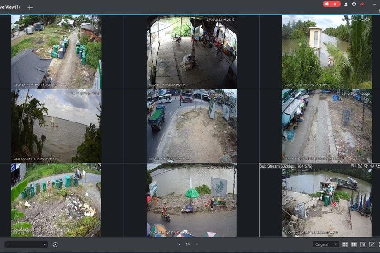Switch to nine-split grid layout
The height and width of the screenshot is (253, 380).
pyautogui.click(x=354, y=244)
